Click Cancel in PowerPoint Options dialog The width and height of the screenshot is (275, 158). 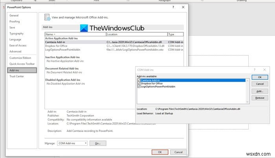[178, 152]
